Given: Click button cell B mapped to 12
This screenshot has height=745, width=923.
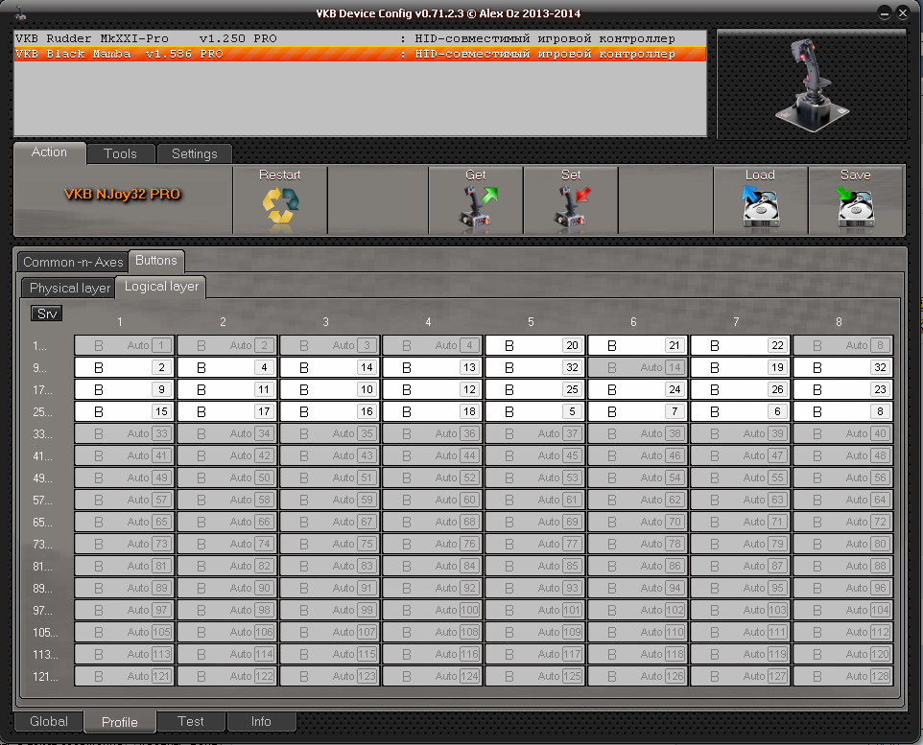Looking at the screenshot, I should tap(432, 389).
